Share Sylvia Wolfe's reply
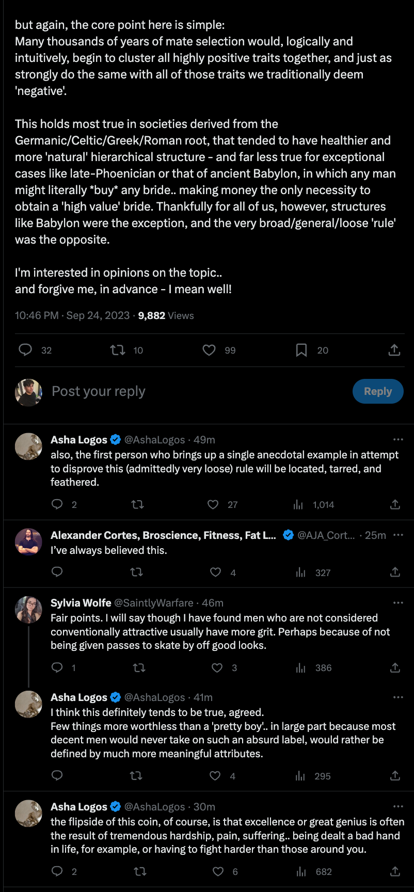Screen dimensions: 414x892 point(395,668)
